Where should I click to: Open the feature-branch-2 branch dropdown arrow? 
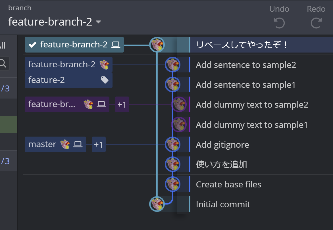point(99,22)
